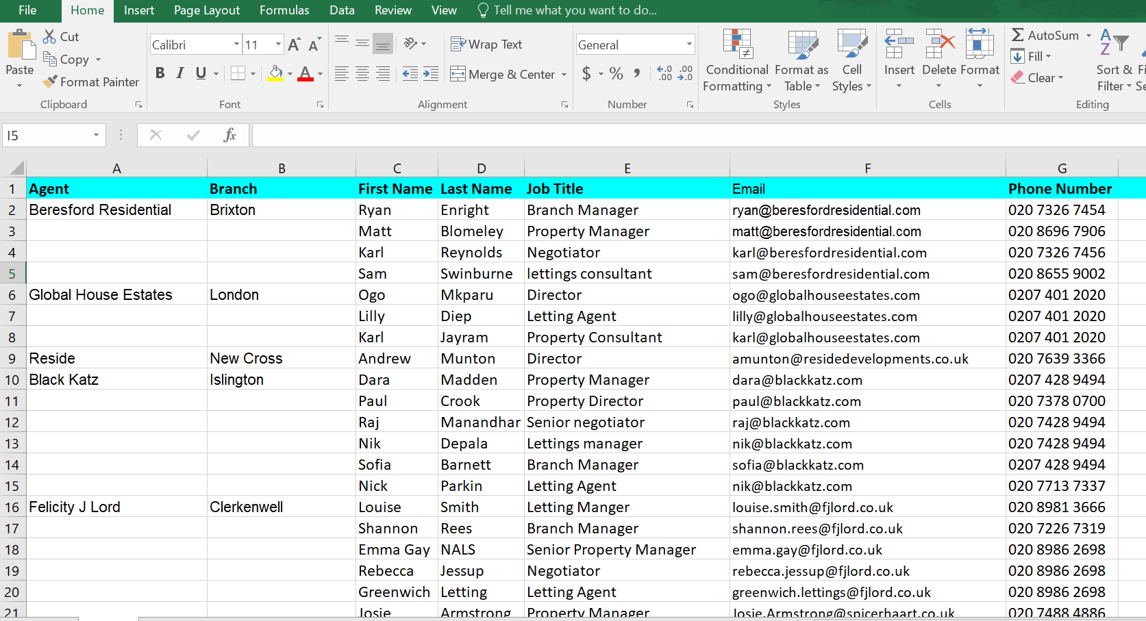The image size is (1146, 621).
Task: Toggle bold formatting
Action: pos(160,73)
